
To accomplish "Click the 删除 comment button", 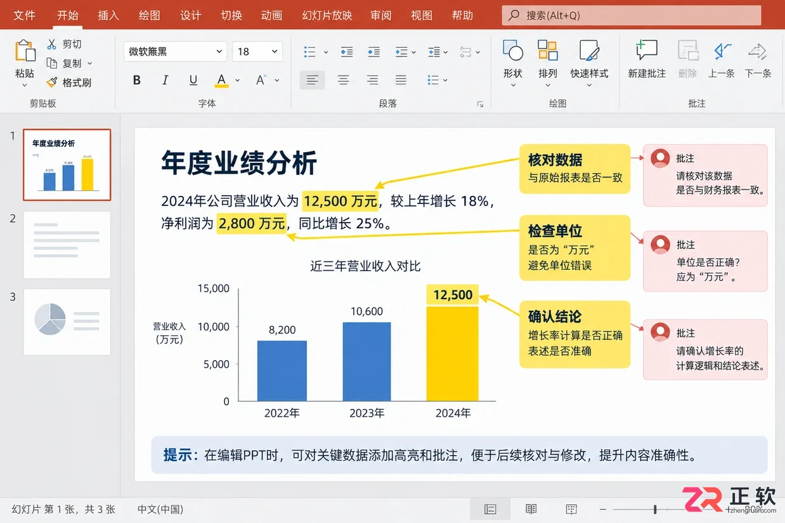I will click(687, 59).
